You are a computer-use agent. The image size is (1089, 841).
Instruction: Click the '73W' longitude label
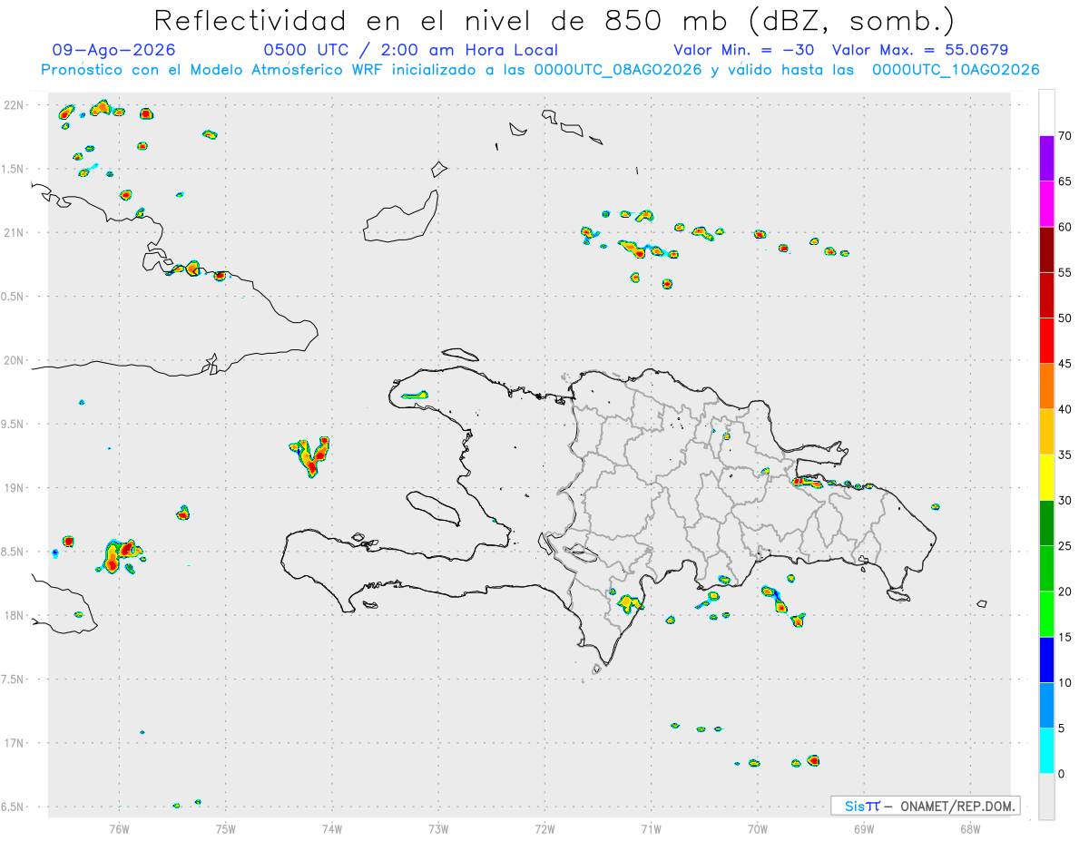(438, 827)
